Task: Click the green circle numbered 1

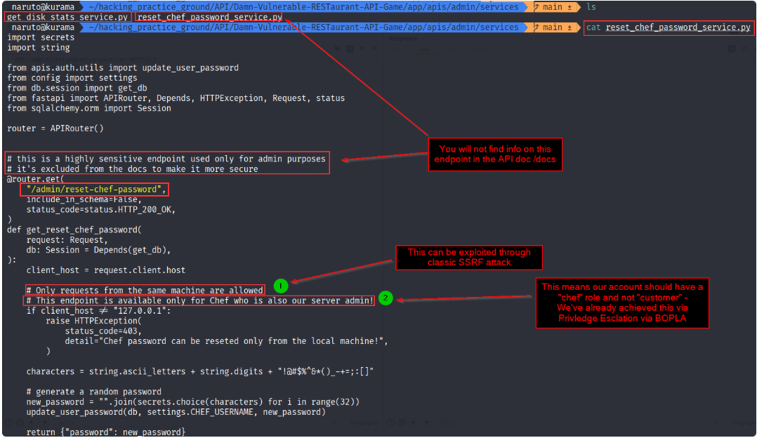Action: pos(280,286)
